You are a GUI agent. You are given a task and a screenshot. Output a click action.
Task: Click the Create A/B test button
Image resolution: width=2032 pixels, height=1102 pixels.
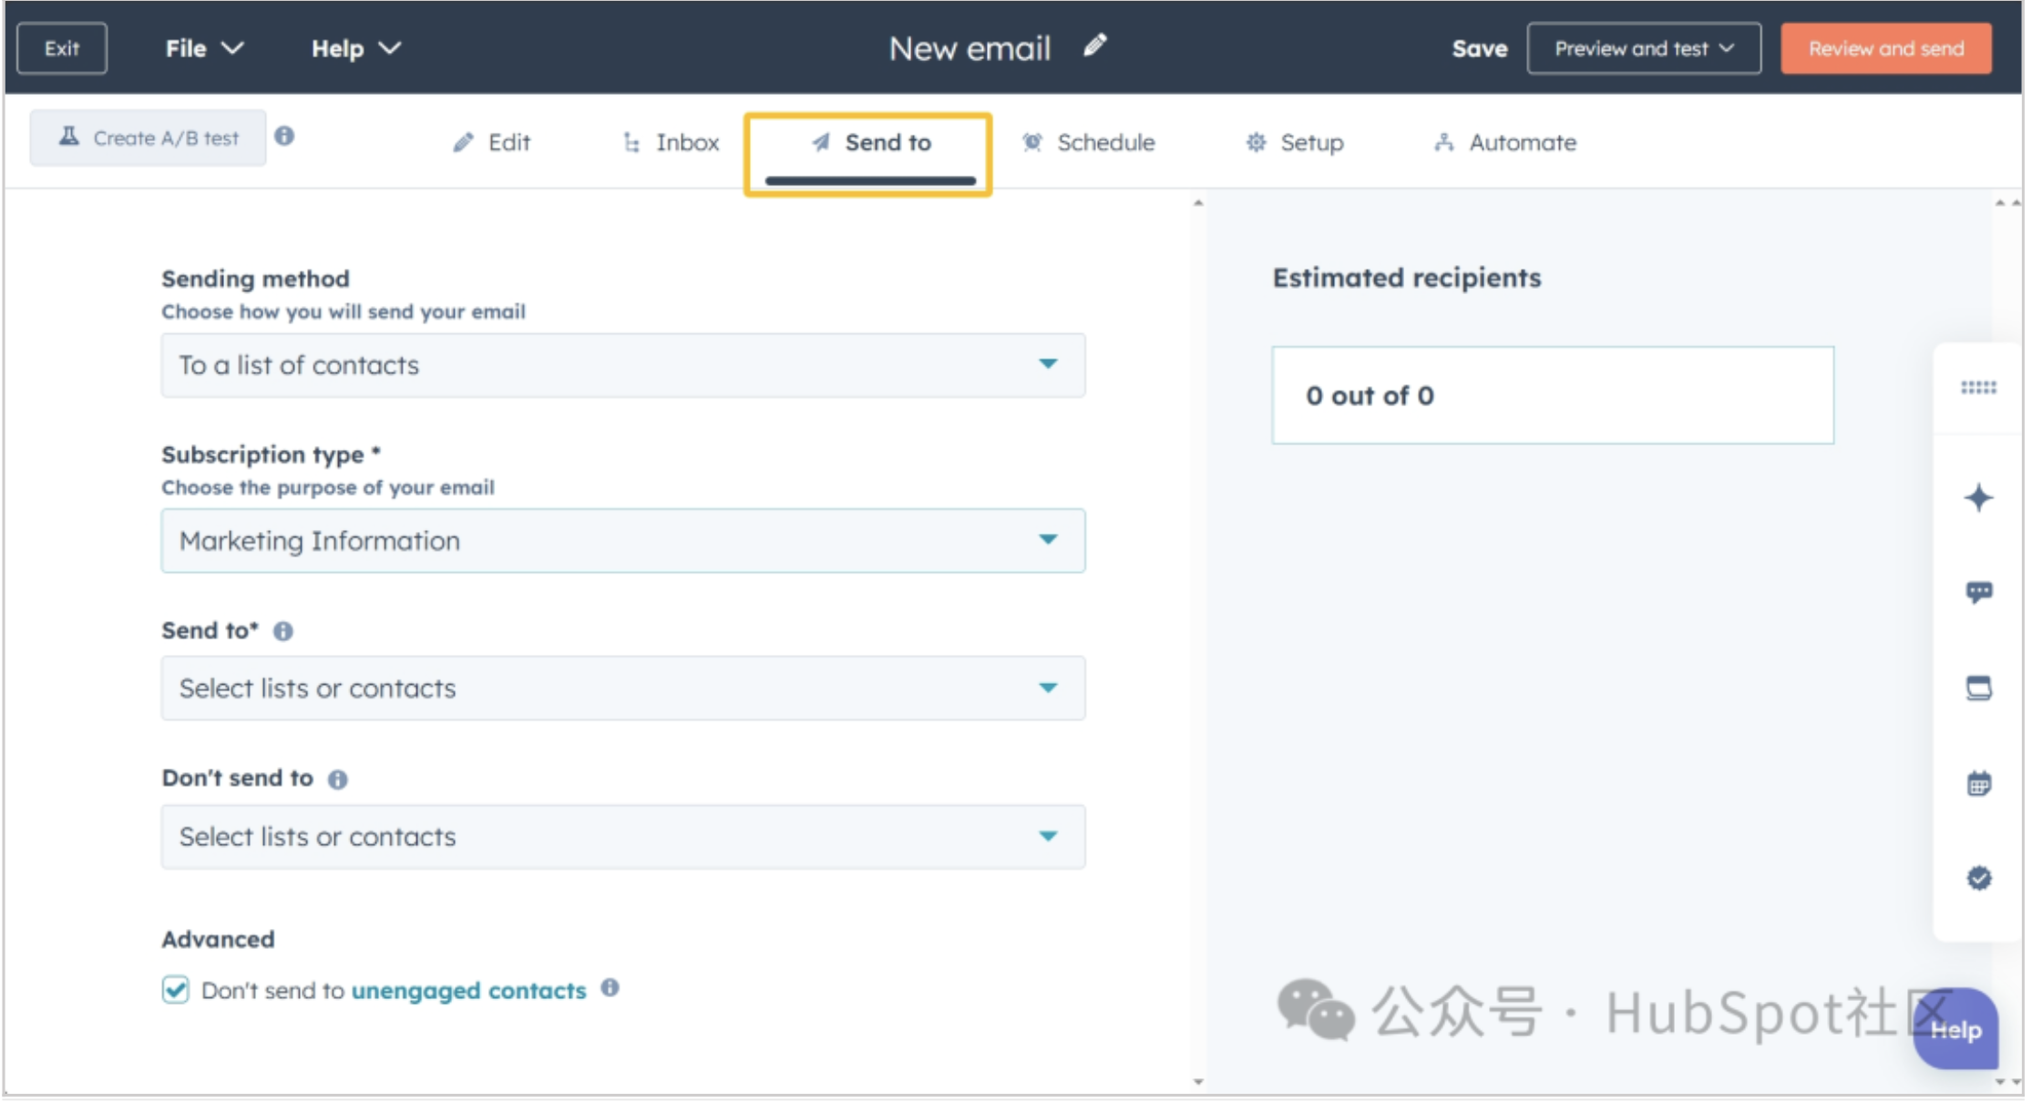click(x=149, y=138)
